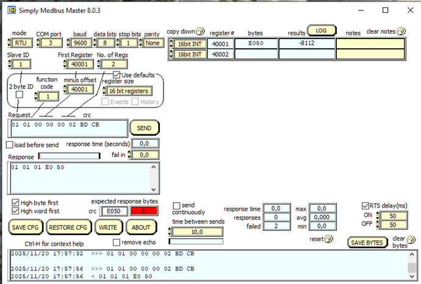Disable High byte first option
Viewport: 421px width, 284px height.
click(15, 202)
